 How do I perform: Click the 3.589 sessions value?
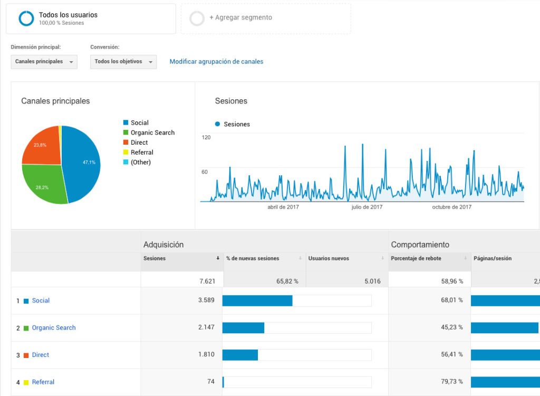(206, 300)
